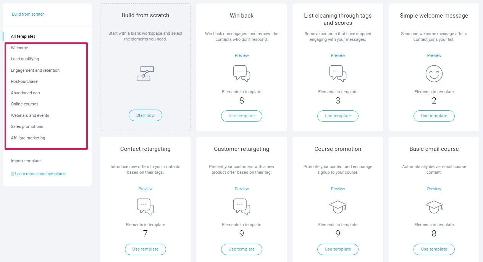Show All templates in the sidebar
The width and height of the screenshot is (483, 262).
23,36
